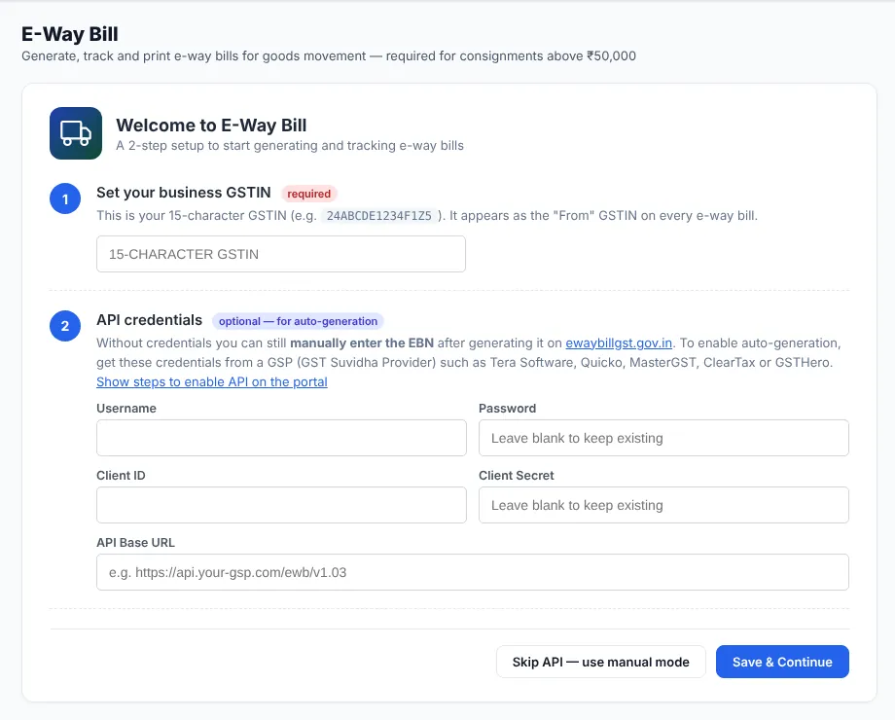Click the 'Set your business GSTIN' heading
Viewport: 895px width, 720px height.
pos(184,193)
